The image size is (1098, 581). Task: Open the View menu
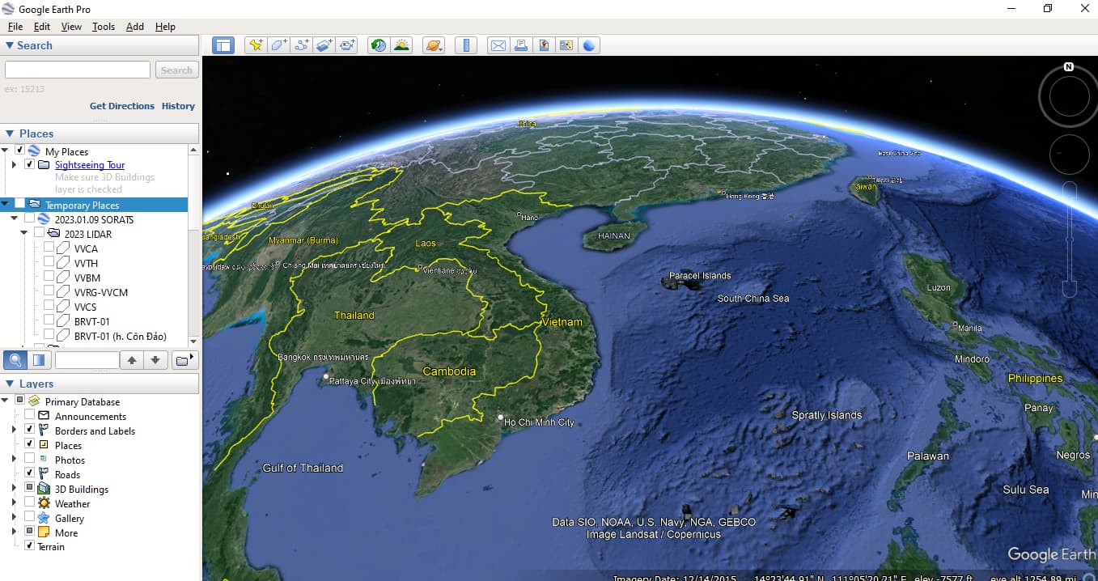71,26
